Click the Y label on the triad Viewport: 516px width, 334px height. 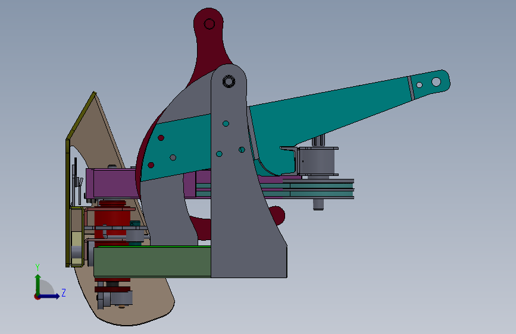click(x=37, y=267)
